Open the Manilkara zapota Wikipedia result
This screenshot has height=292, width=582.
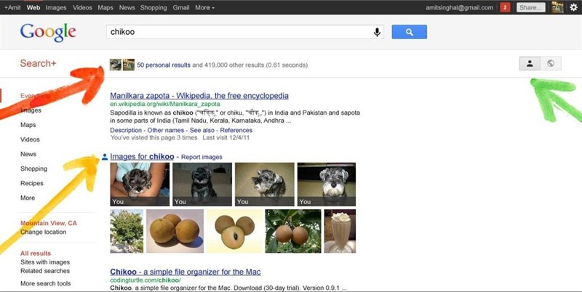pos(199,96)
